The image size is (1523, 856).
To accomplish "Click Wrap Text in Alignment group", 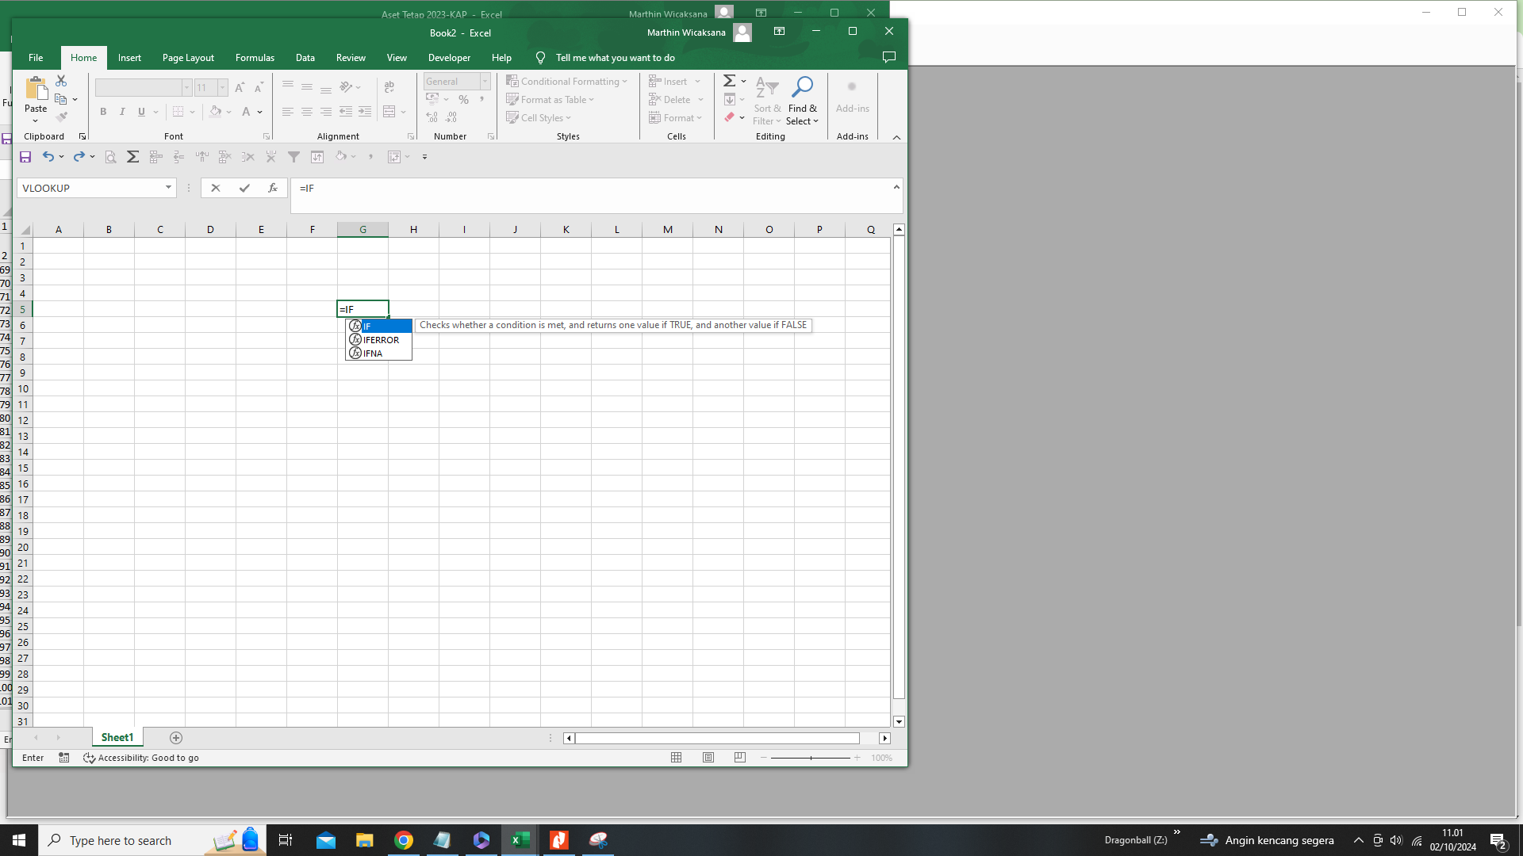I will (389, 86).
